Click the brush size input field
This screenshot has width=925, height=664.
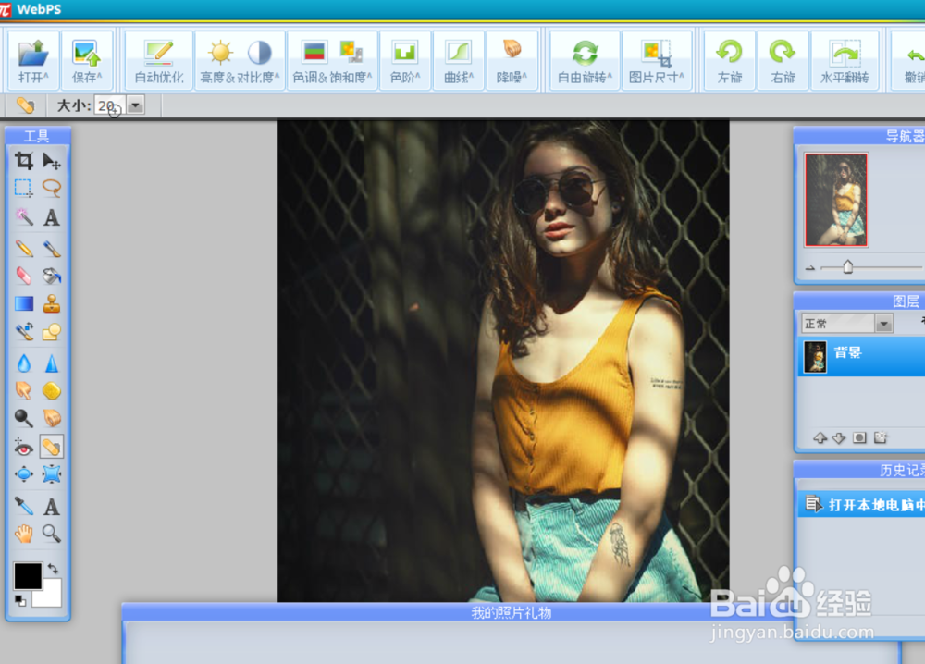110,106
